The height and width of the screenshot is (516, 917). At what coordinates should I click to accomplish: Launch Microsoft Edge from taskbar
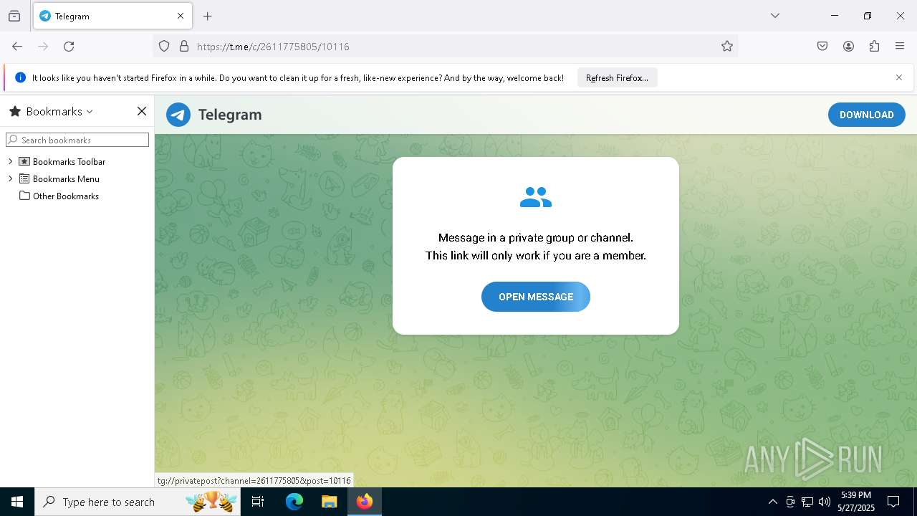[294, 502]
